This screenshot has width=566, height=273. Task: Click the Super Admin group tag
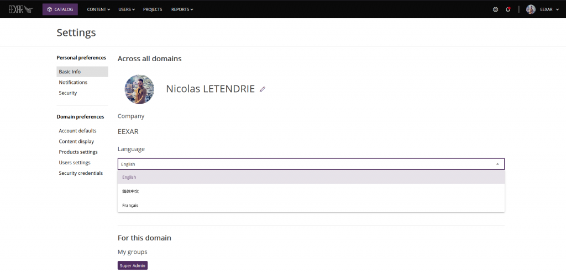coord(133,265)
